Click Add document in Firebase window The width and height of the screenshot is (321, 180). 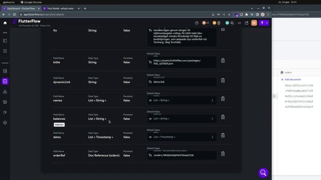[x=291, y=79]
